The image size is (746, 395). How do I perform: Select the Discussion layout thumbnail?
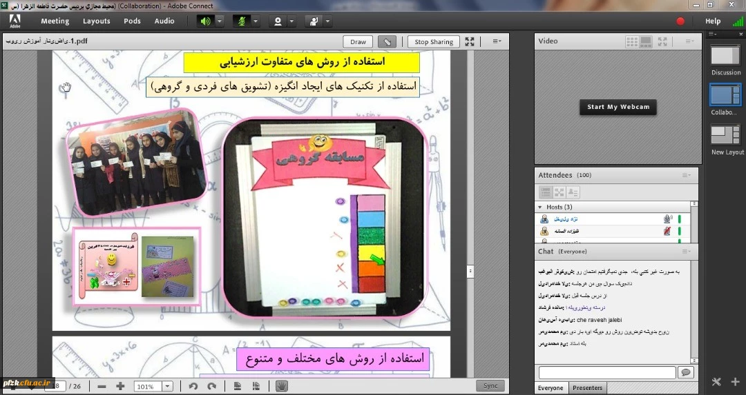click(725, 56)
